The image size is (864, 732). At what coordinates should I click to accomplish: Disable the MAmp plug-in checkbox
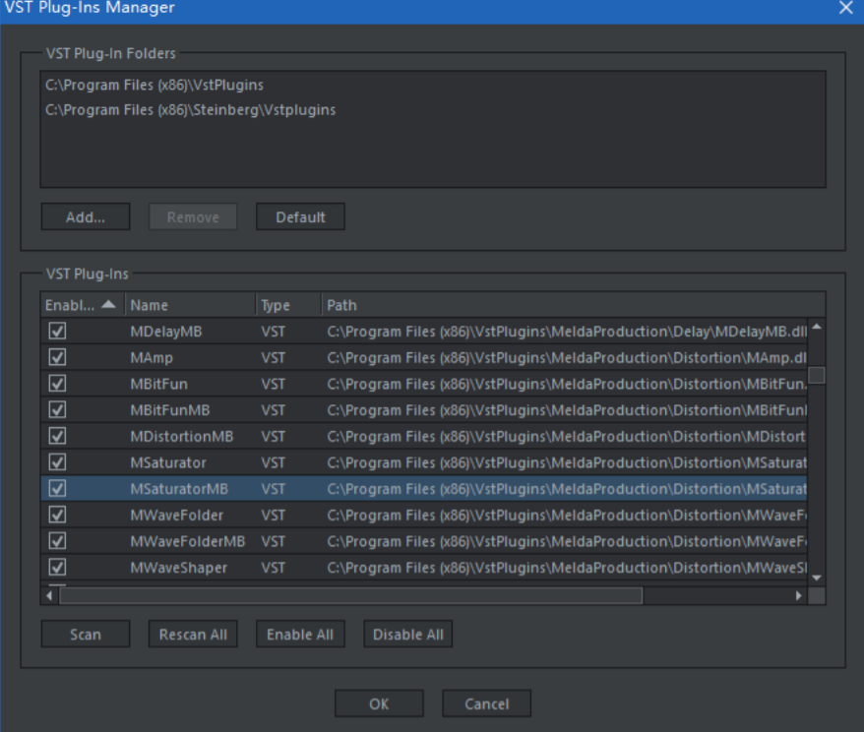tap(57, 358)
